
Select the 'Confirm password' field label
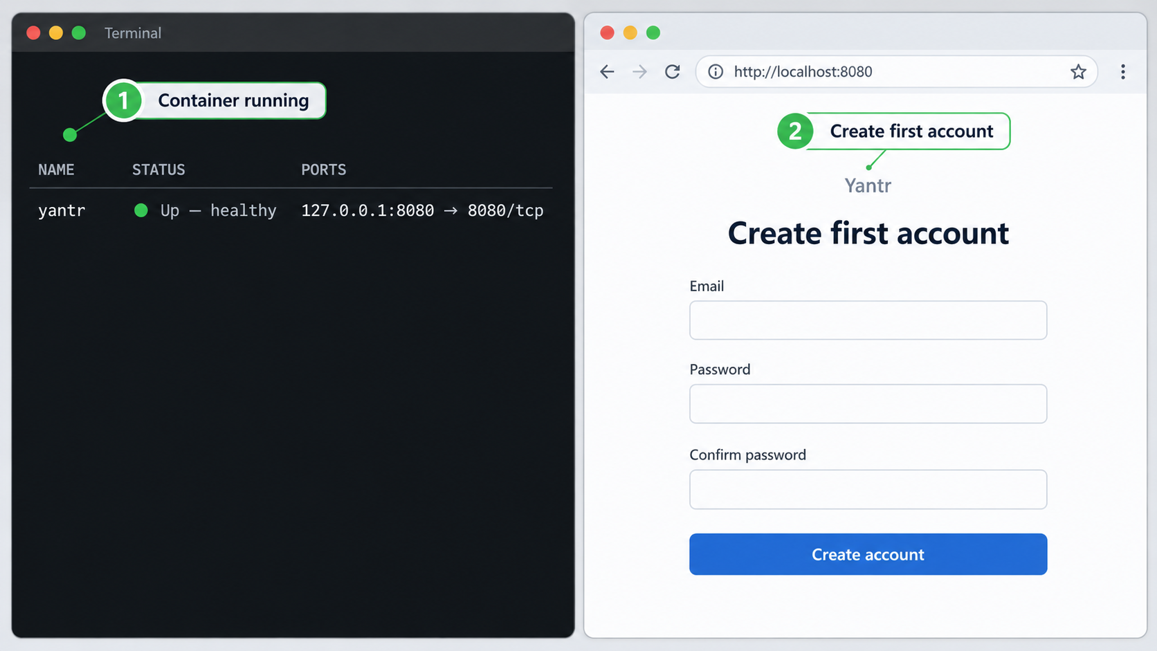pyautogui.click(x=747, y=455)
